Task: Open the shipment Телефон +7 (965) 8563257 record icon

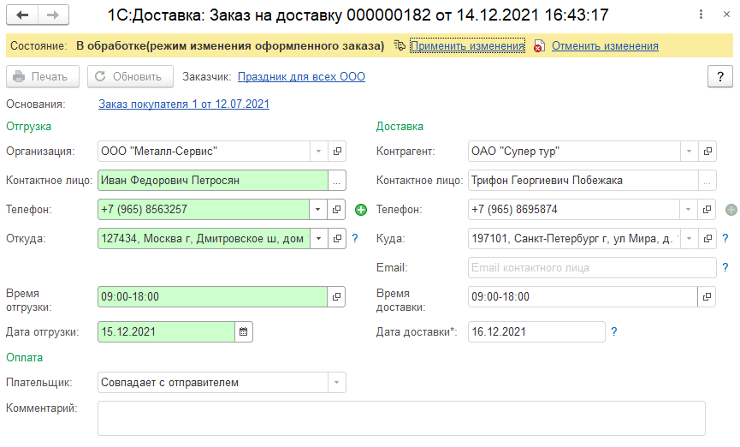Action: coord(336,209)
